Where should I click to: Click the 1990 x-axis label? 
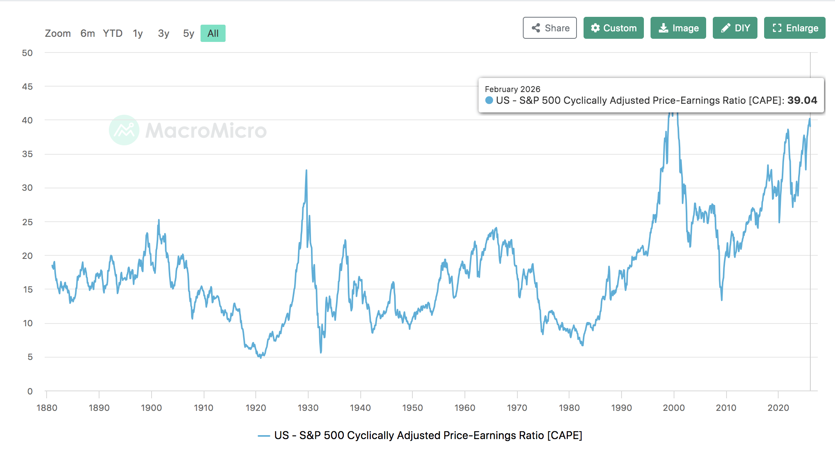click(x=622, y=408)
